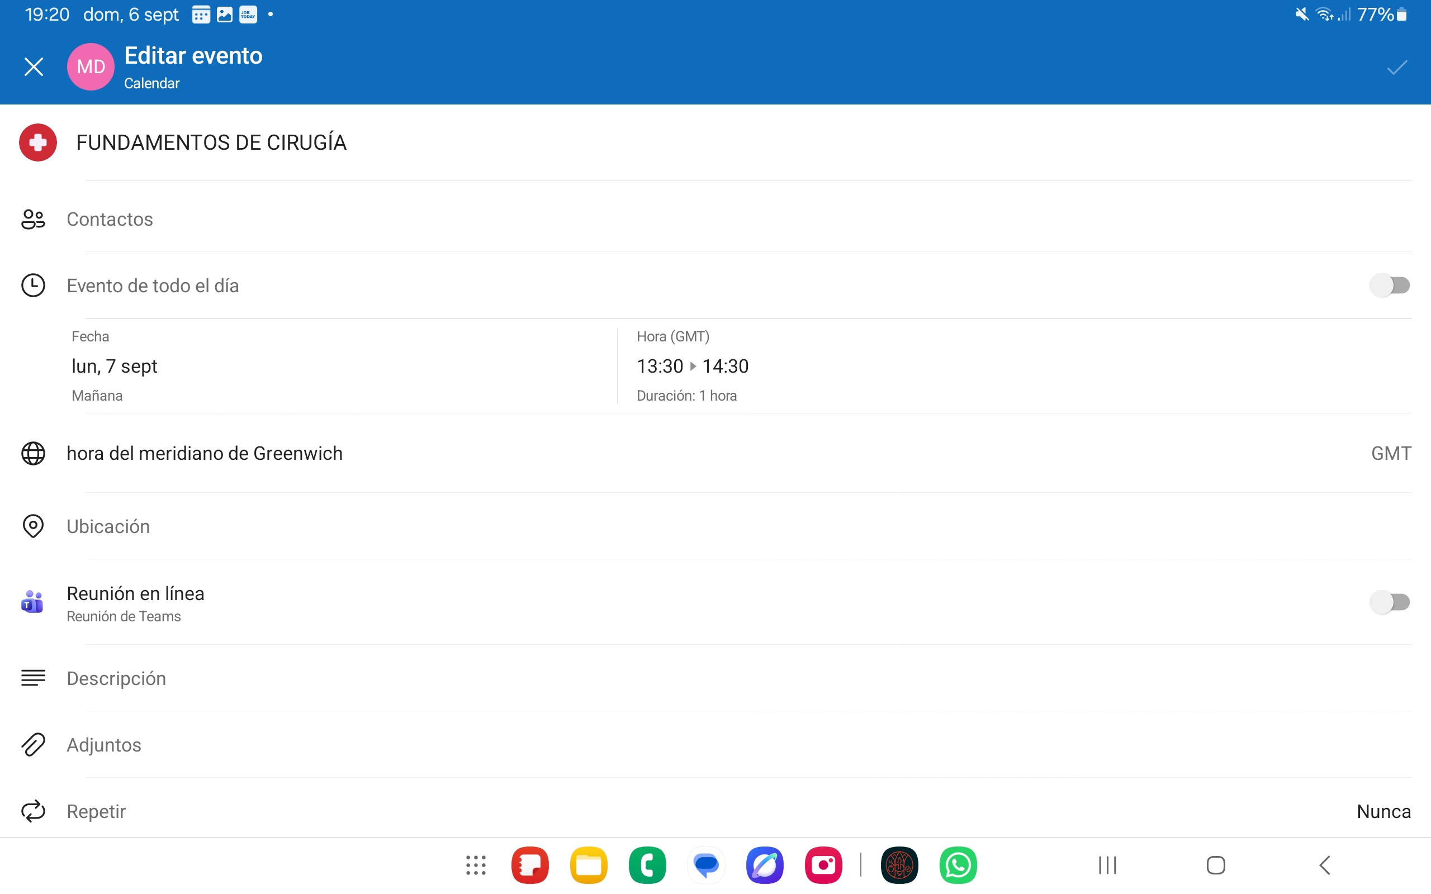This screenshot has height=894, width=1431.
Task: Open the app drawer grid icon
Action: (476, 865)
